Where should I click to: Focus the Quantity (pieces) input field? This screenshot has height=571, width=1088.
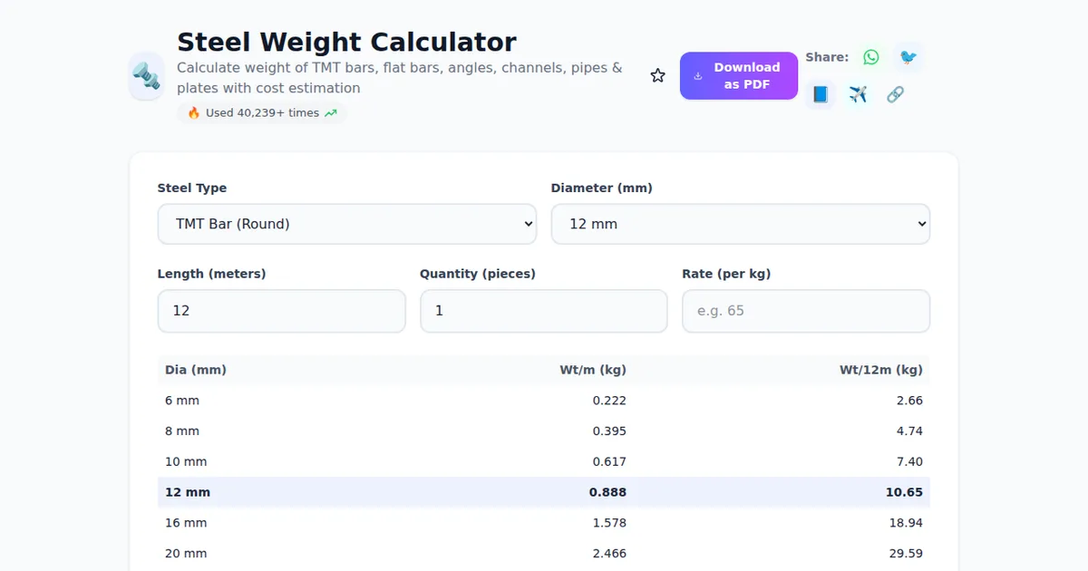pos(543,311)
